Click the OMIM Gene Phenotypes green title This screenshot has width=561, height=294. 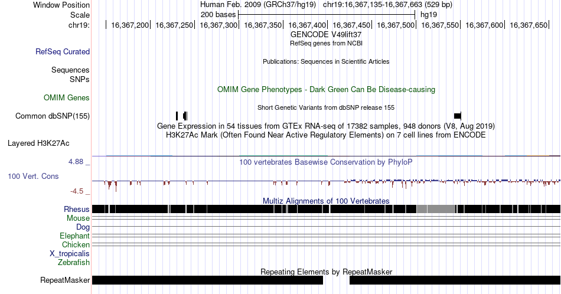coord(326,89)
